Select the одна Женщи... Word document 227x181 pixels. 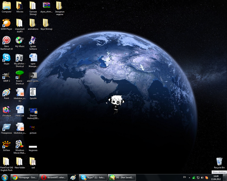33,60
